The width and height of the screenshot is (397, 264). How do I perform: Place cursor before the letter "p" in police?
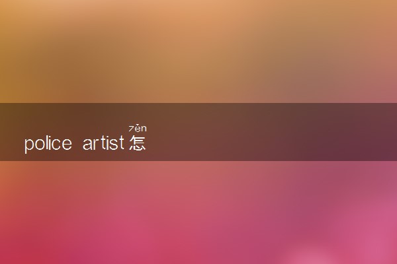(x=24, y=143)
